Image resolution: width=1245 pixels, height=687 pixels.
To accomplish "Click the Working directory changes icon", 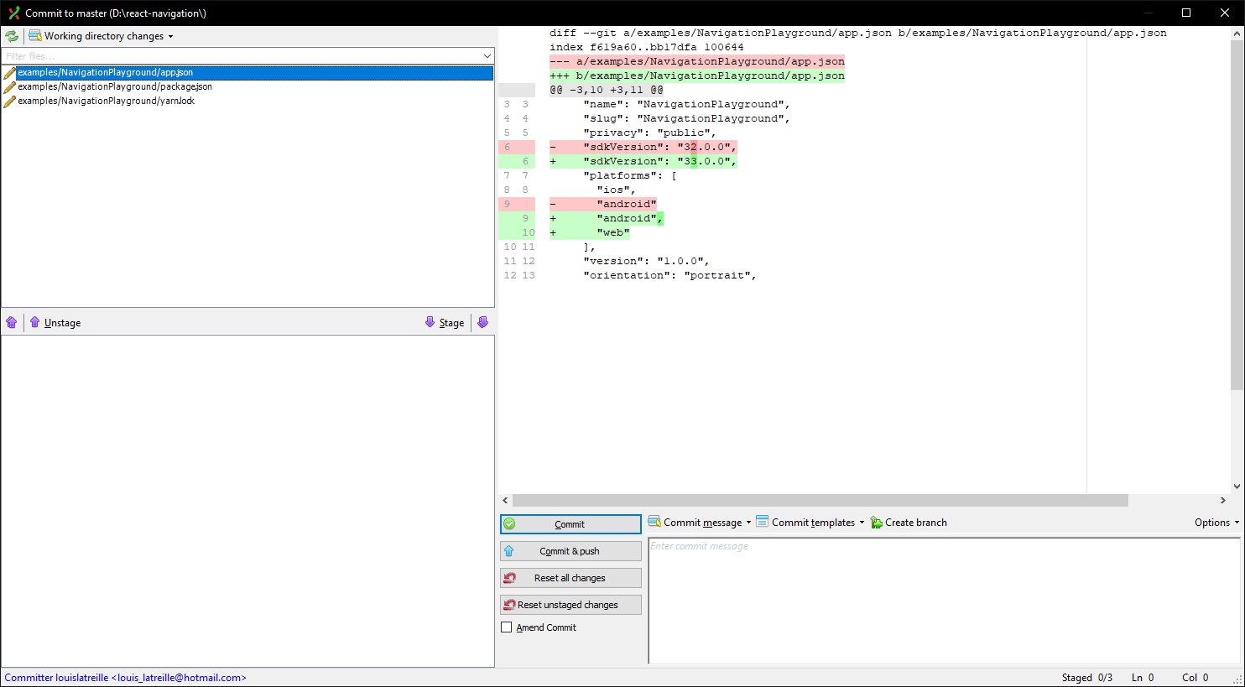I will pyautogui.click(x=34, y=35).
